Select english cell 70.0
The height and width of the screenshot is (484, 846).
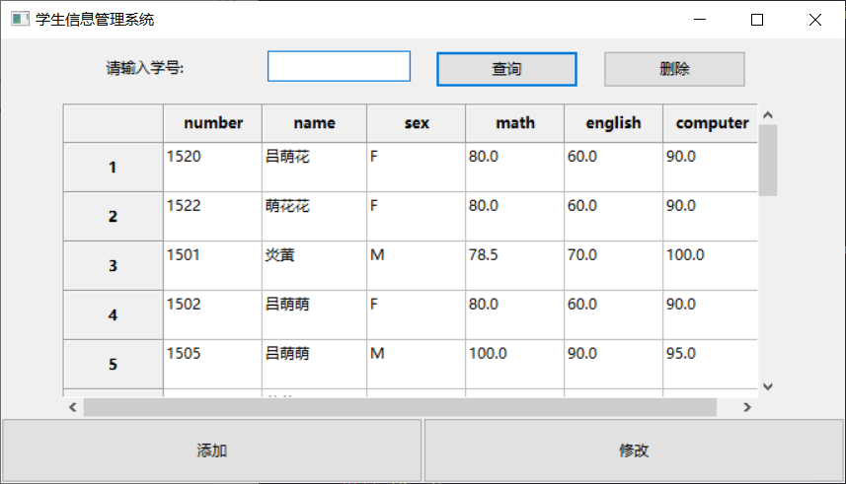pyautogui.click(x=613, y=266)
